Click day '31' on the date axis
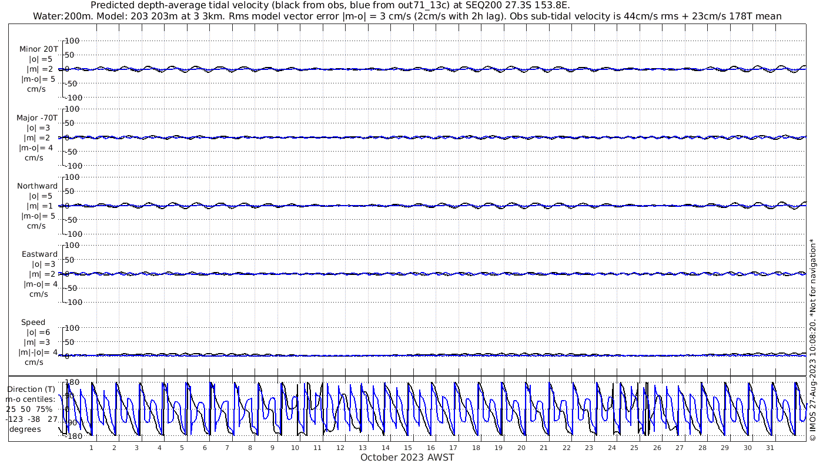This screenshot has width=823, height=470. coord(770,448)
